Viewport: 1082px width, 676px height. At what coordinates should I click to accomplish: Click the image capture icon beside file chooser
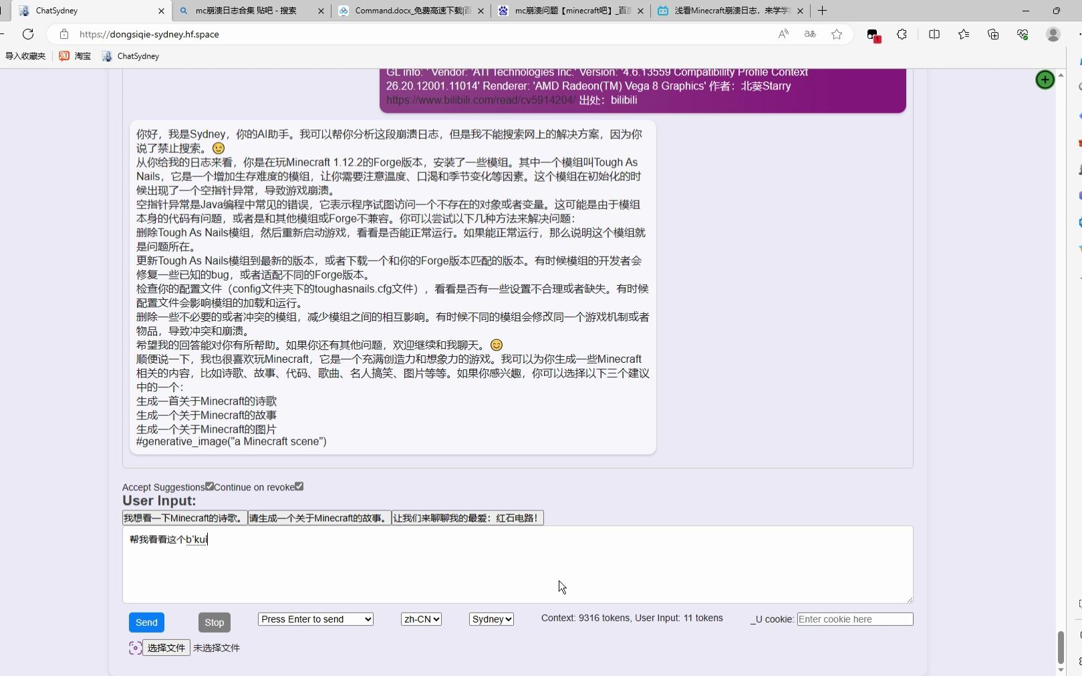[x=135, y=647]
